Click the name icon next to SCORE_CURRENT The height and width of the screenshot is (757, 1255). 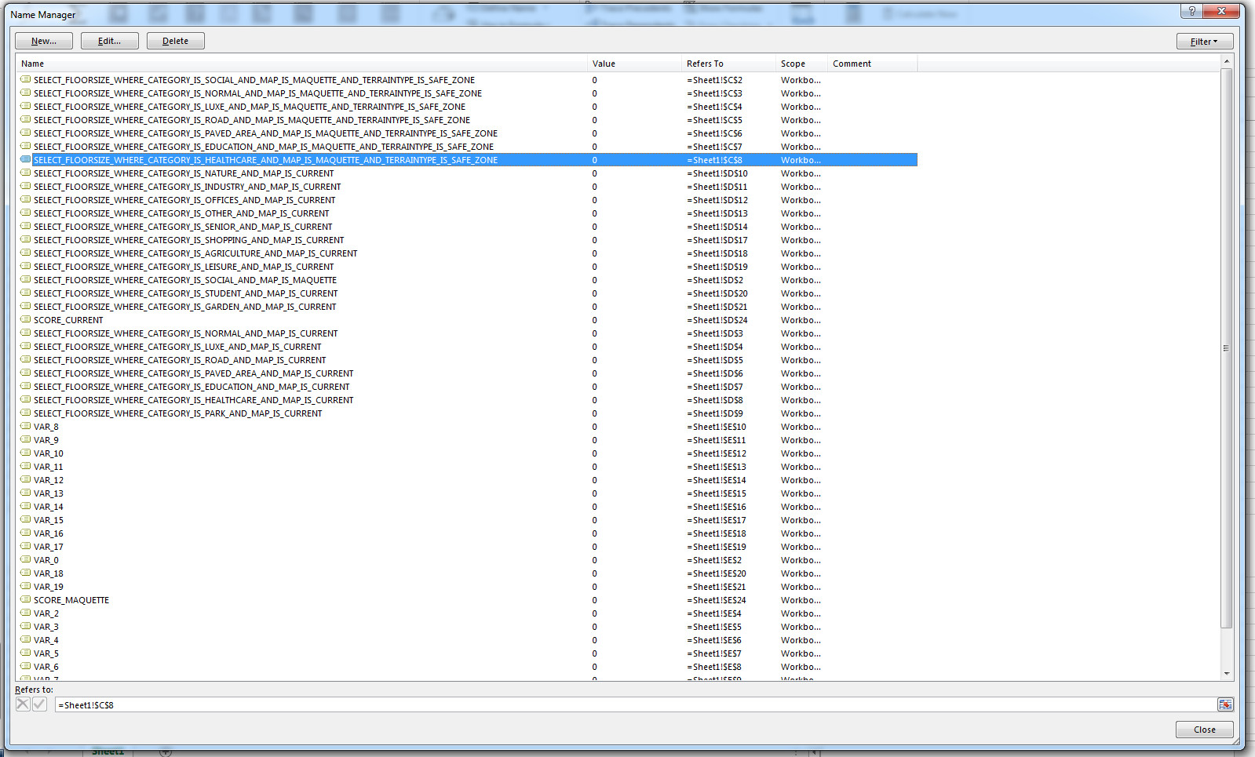point(26,320)
